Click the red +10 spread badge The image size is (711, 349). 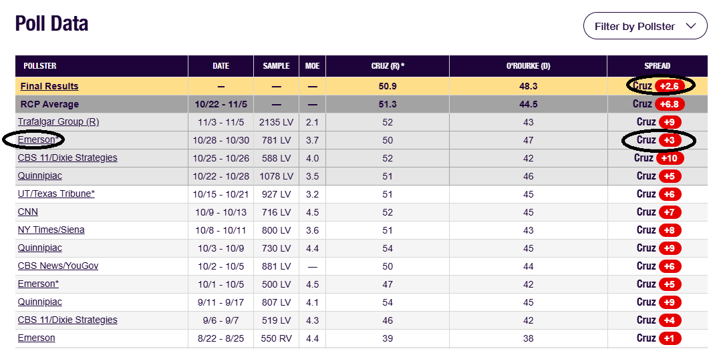670,158
